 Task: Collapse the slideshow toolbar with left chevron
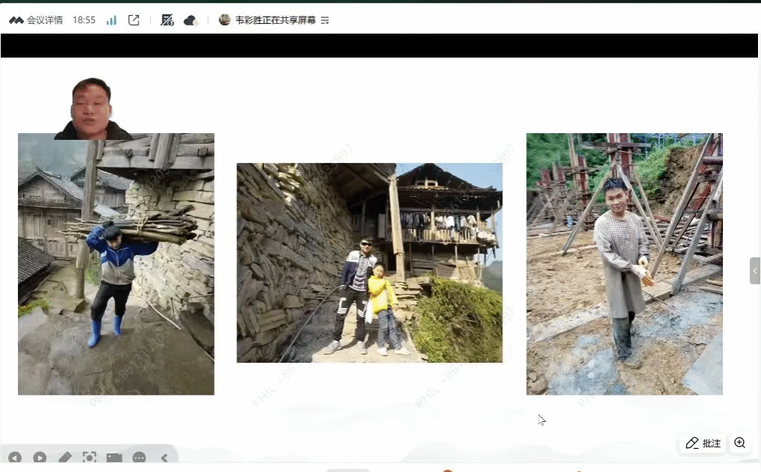click(164, 457)
